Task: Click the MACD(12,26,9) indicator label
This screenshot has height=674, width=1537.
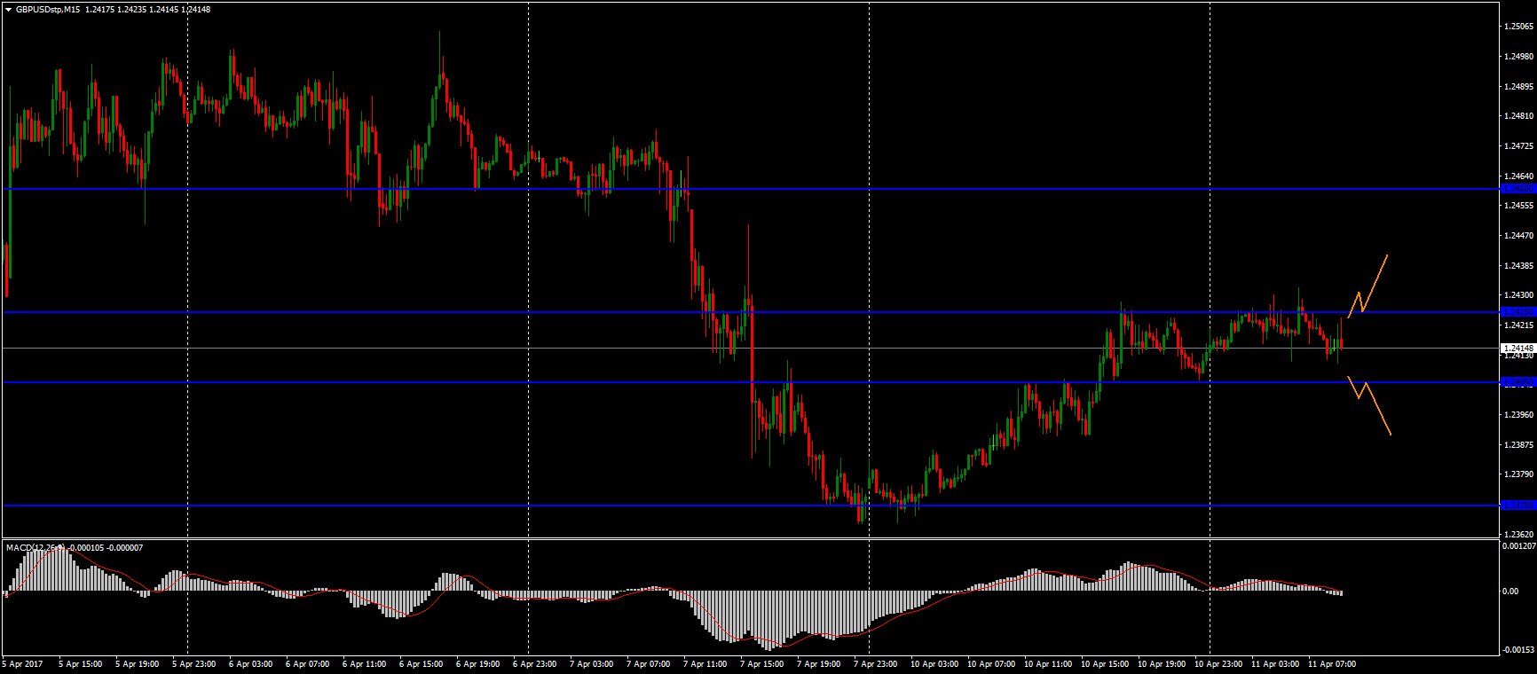Action: pyautogui.click(x=35, y=548)
